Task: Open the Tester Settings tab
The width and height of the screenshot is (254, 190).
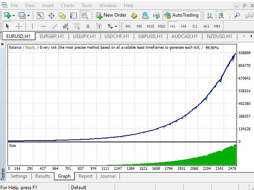Action: point(19,176)
